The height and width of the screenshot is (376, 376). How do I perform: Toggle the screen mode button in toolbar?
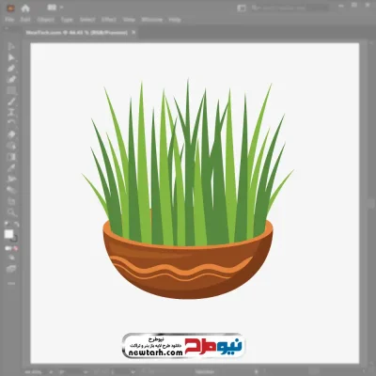point(11,269)
